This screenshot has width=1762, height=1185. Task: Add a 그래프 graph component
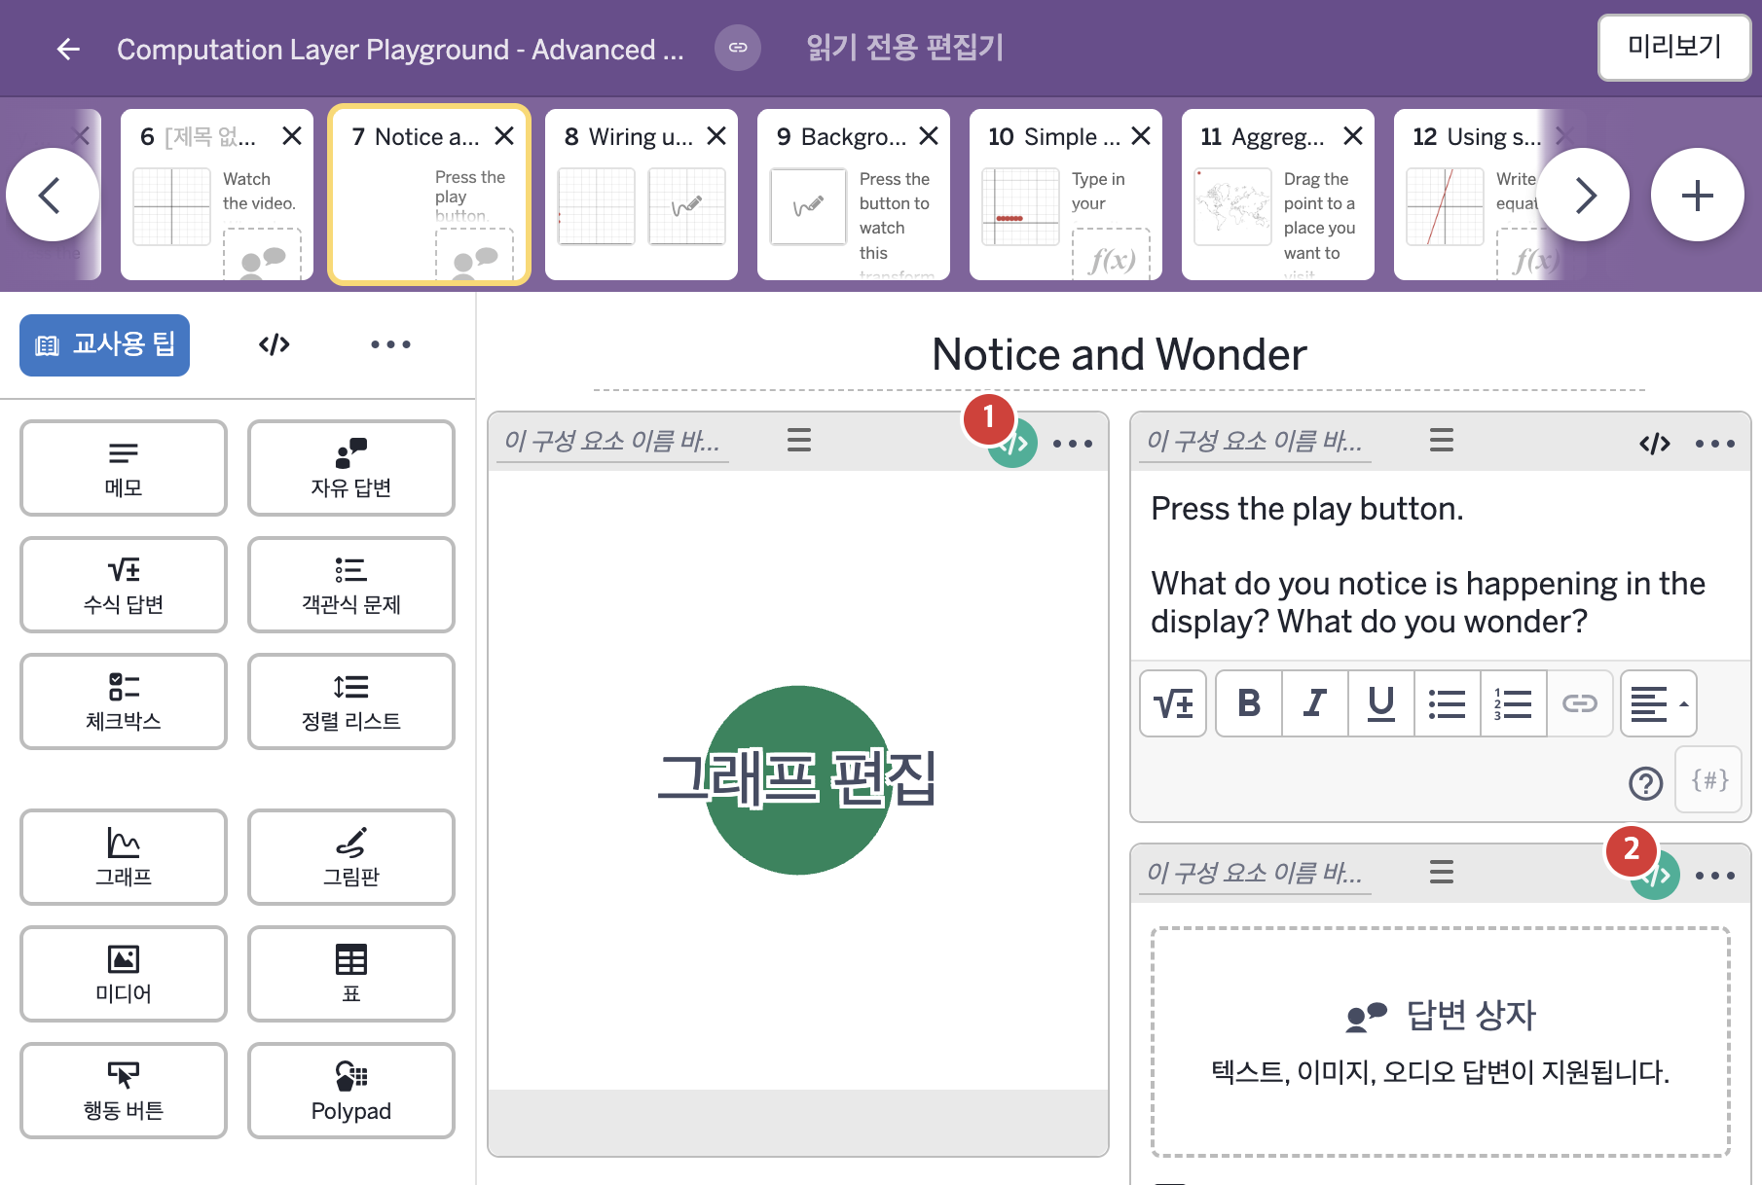124,857
